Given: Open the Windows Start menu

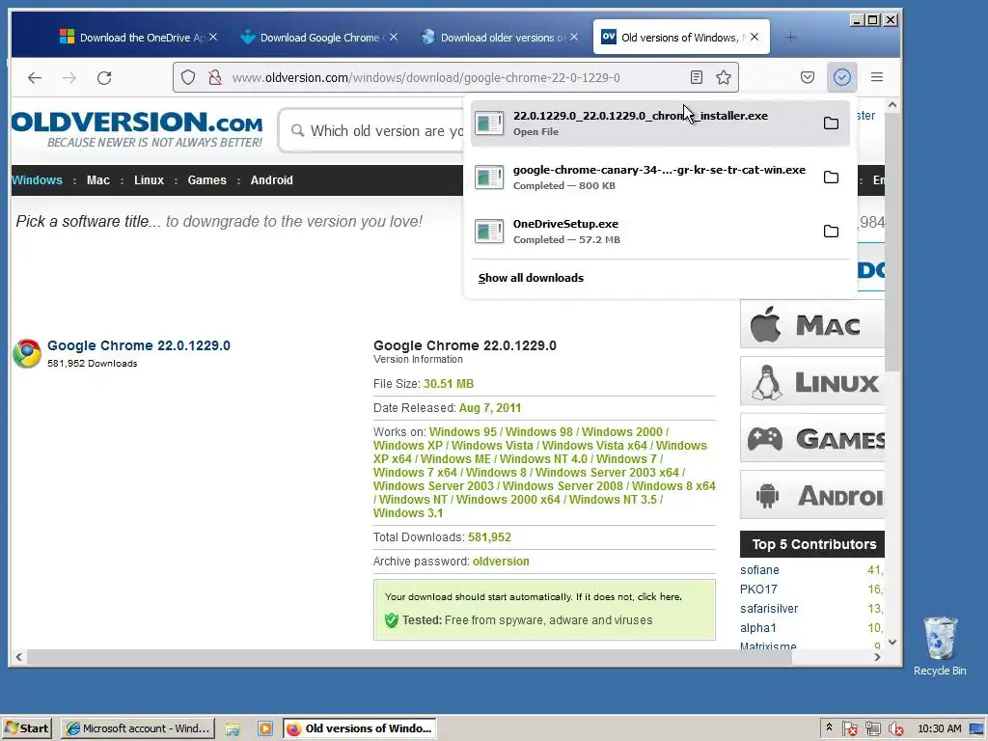Looking at the screenshot, I should click(27, 728).
